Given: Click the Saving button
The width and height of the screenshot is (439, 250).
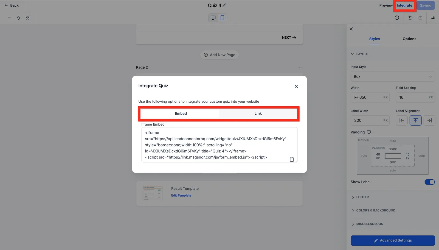Looking at the screenshot, I should click(426, 5).
